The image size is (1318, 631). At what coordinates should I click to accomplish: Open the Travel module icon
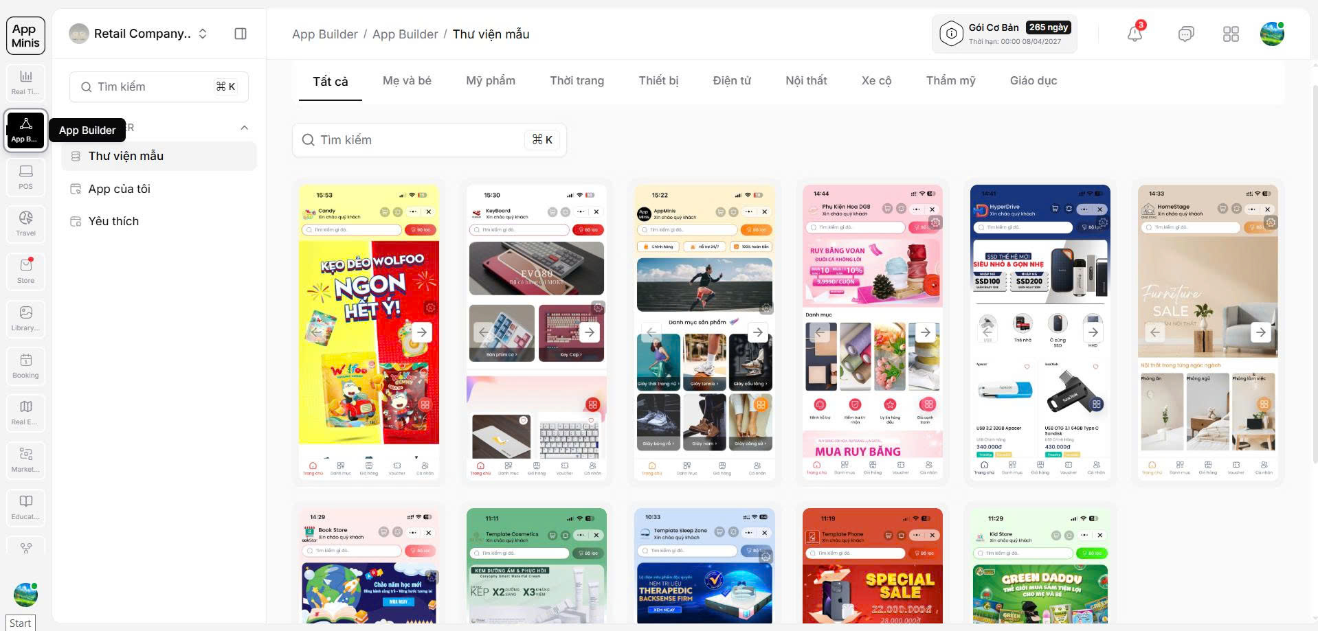point(25,224)
